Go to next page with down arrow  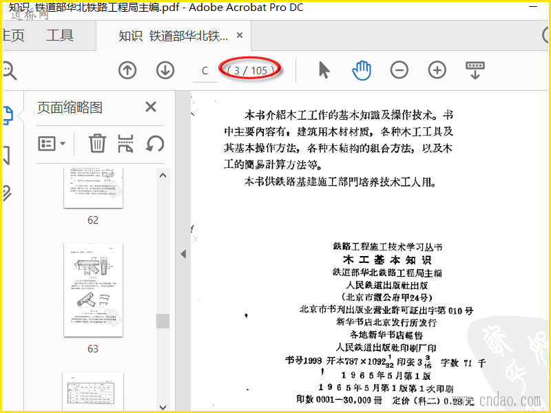[165, 70]
